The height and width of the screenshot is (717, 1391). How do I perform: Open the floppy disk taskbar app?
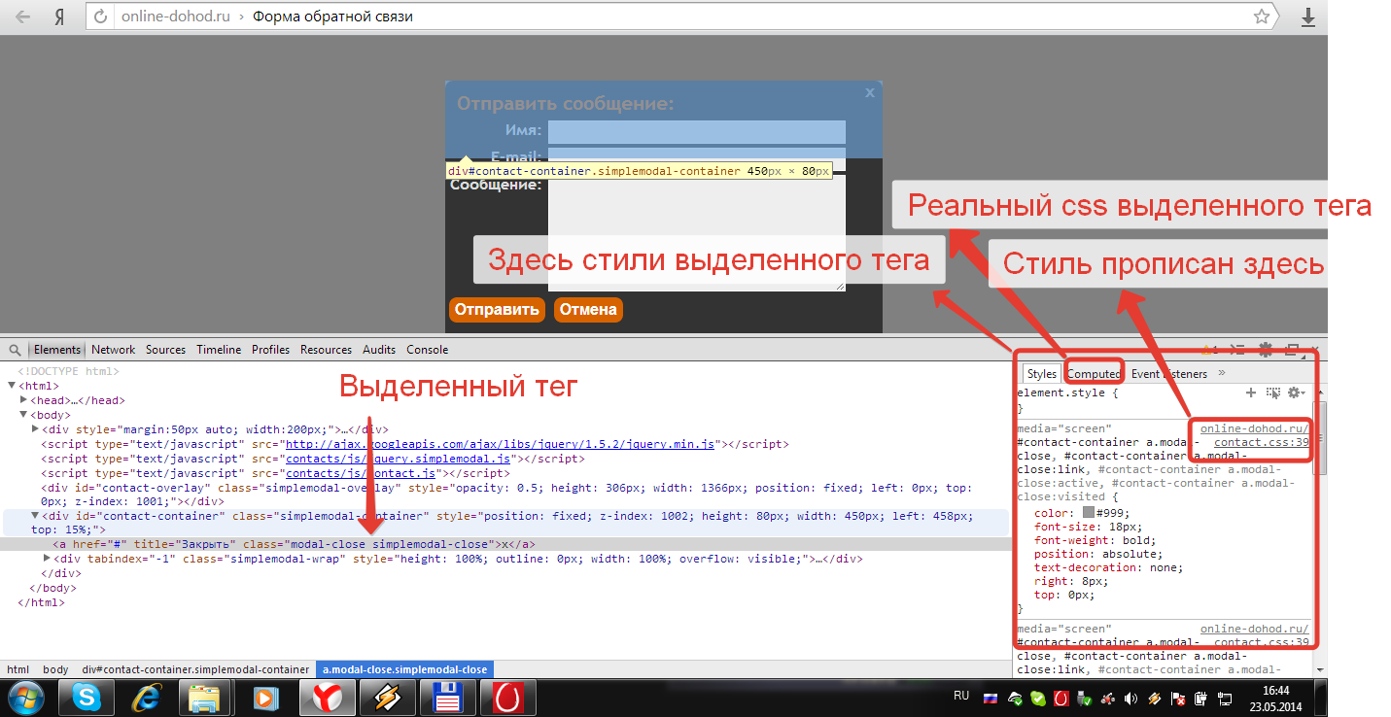pyautogui.click(x=448, y=698)
